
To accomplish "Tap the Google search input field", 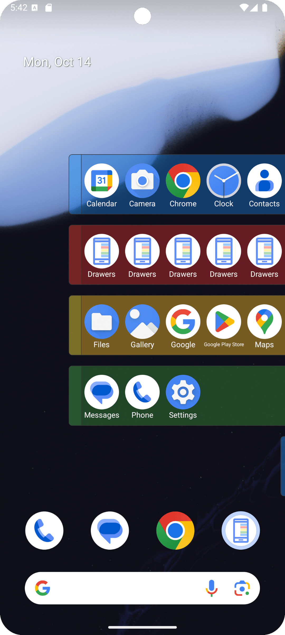I will (x=142, y=588).
